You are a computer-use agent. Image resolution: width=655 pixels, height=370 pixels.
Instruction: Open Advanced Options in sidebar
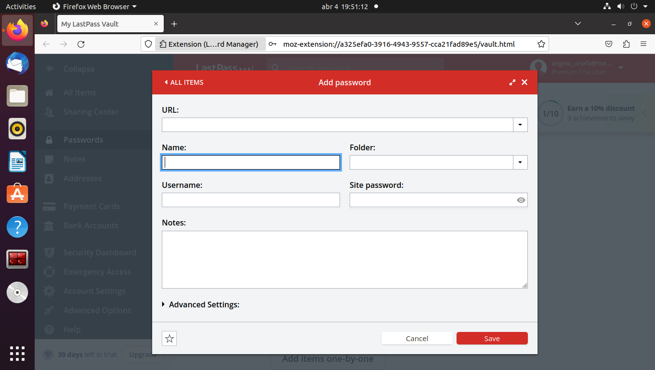pos(97,310)
